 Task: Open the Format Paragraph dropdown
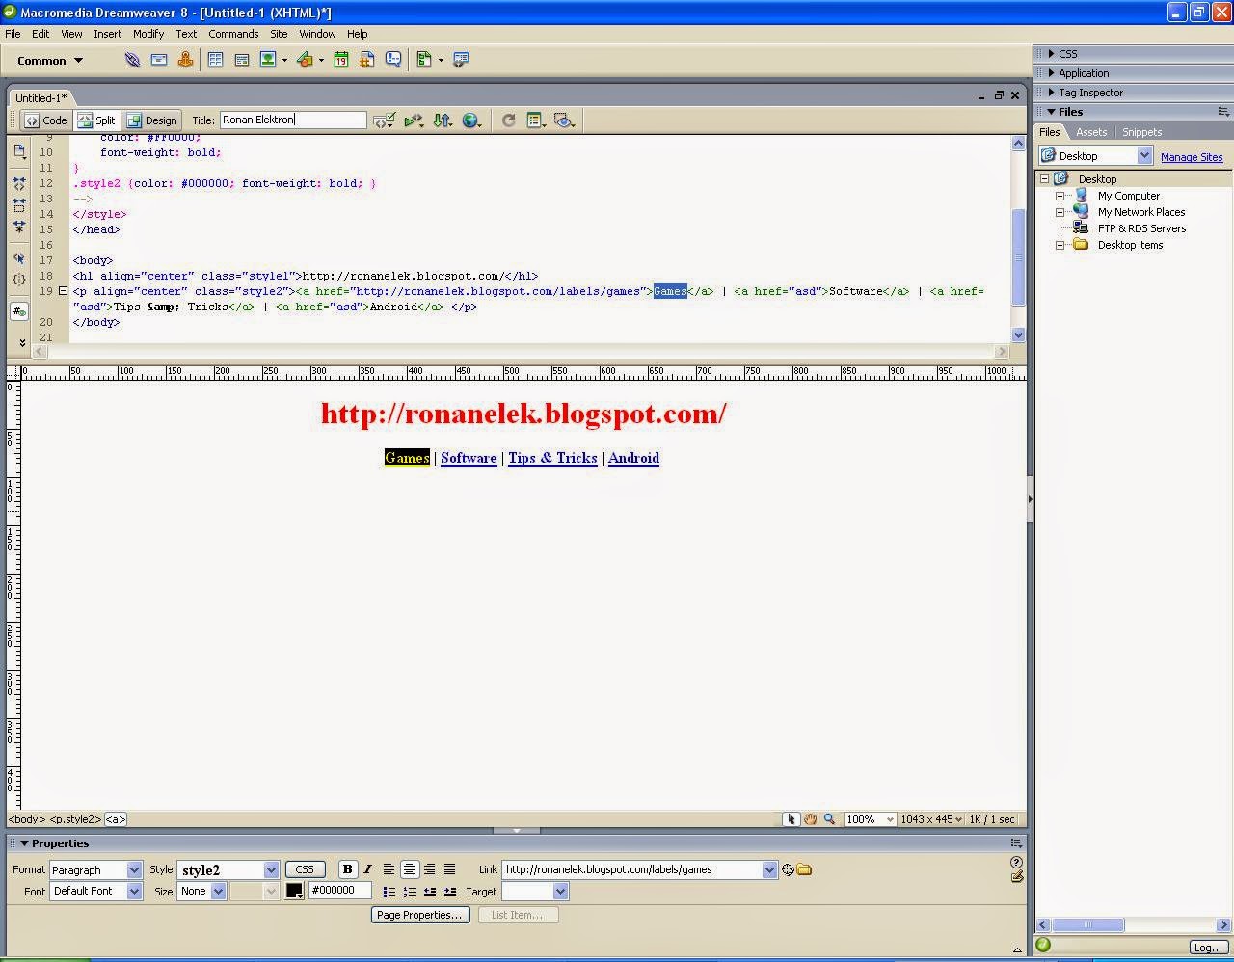134,869
